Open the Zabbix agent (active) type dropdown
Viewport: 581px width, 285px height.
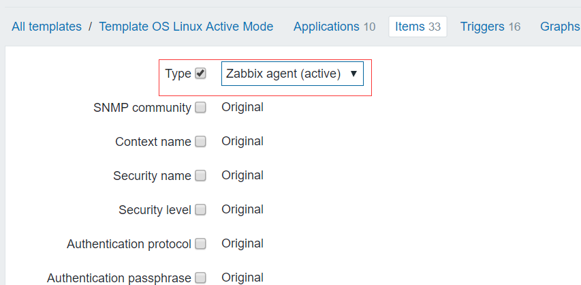(292, 74)
